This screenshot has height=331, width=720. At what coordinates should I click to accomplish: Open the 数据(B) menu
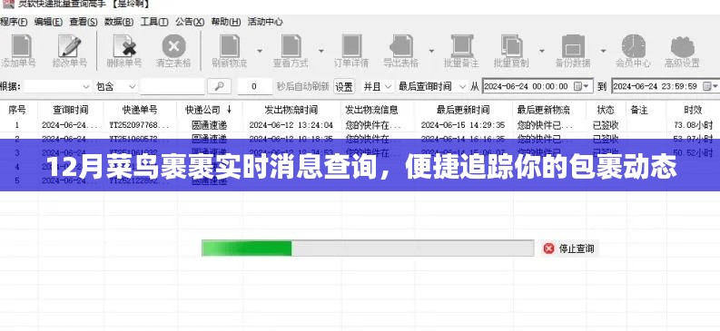pos(119,22)
